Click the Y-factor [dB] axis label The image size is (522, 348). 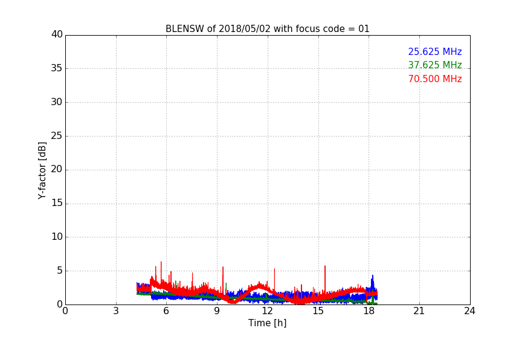pyautogui.click(x=42, y=170)
